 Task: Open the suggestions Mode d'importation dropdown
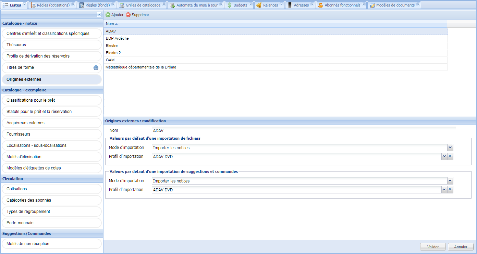pyautogui.click(x=450, y=181)
